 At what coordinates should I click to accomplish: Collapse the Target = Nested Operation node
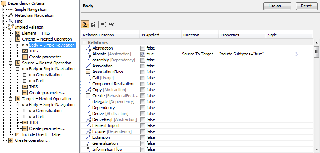11,99
